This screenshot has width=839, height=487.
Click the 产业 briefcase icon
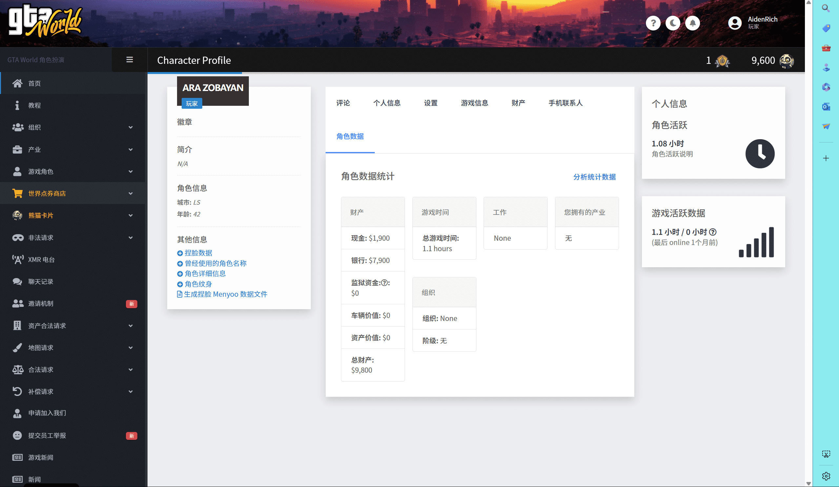click(x=17, y=149)
